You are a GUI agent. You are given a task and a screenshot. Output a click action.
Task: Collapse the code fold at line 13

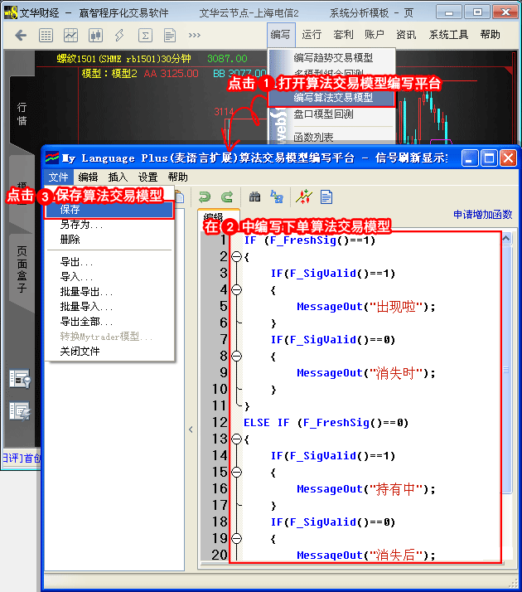[236, 439]
